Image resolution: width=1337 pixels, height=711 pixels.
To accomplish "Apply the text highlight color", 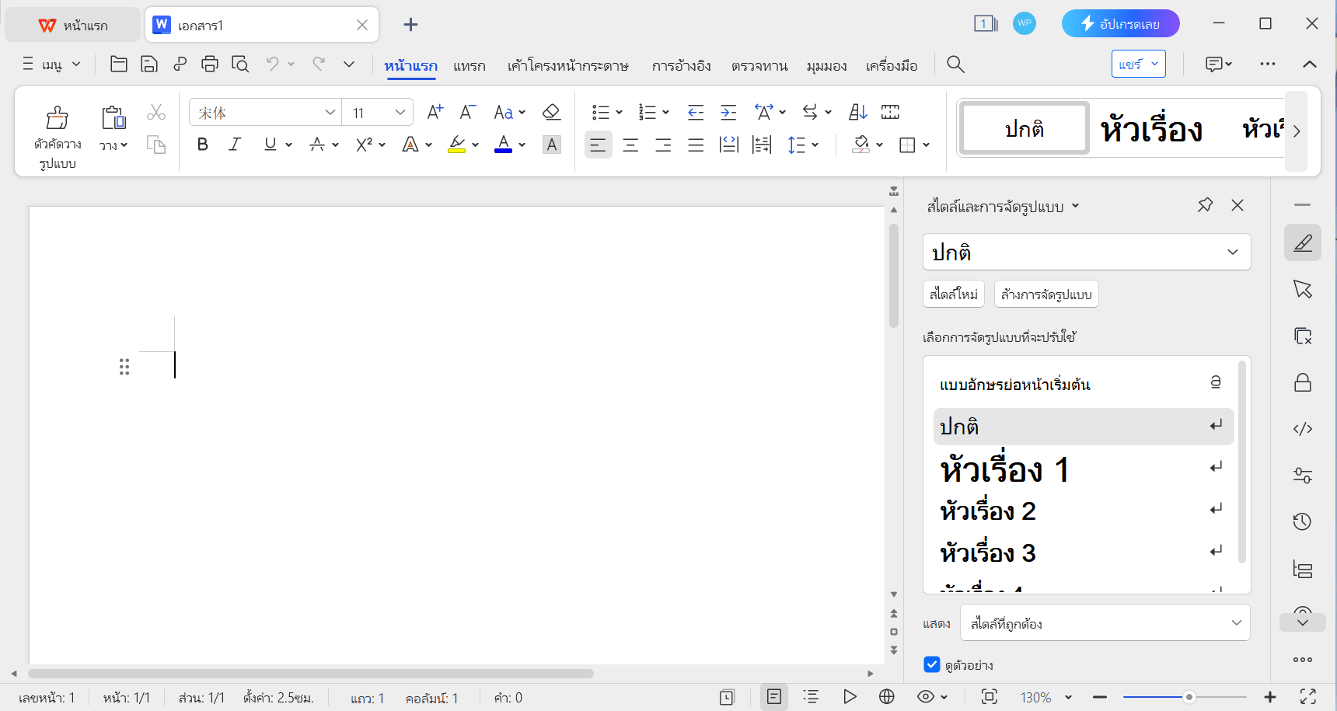I will pos(457,145).
